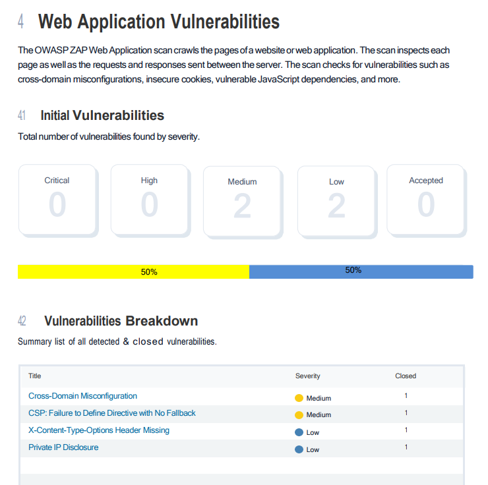The width and height of the screenshot is (488, 485).
Task: Click the yellow 50% bar segment
Action: point(133,271)
